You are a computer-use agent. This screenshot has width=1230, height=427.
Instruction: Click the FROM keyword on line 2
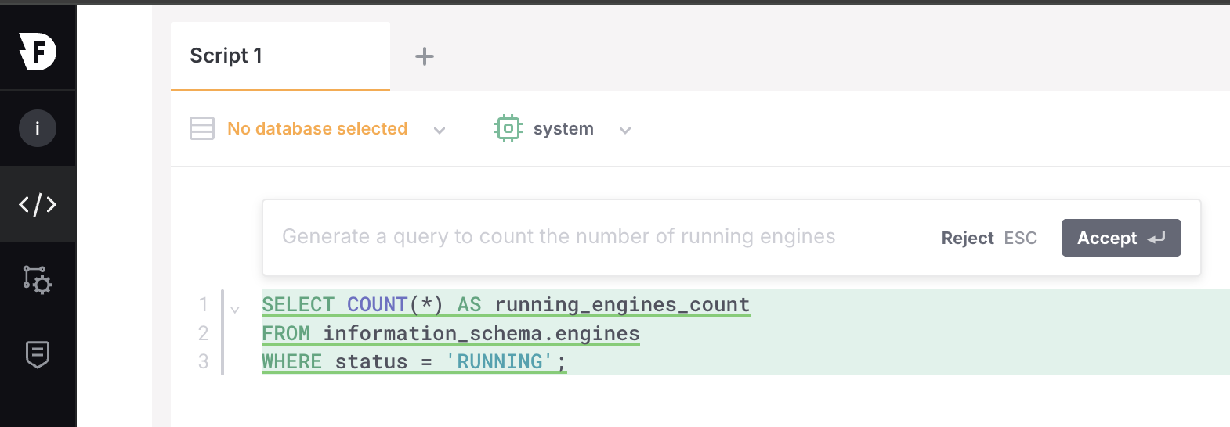point(286,333)
